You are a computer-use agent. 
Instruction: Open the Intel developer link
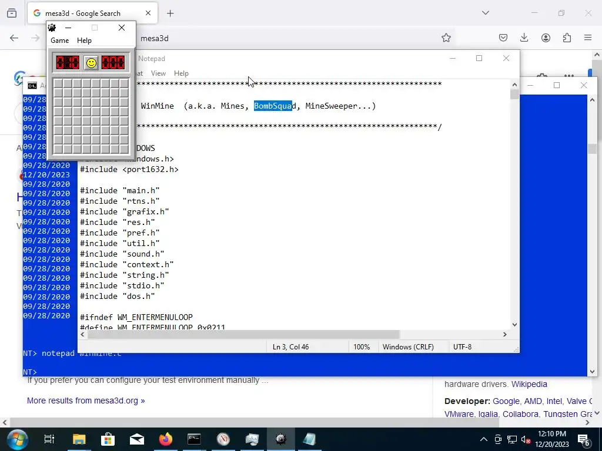click(x=554, y=401)
